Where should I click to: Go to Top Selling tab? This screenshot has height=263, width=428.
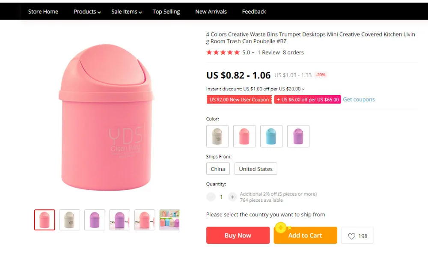(x=166, y=12)
